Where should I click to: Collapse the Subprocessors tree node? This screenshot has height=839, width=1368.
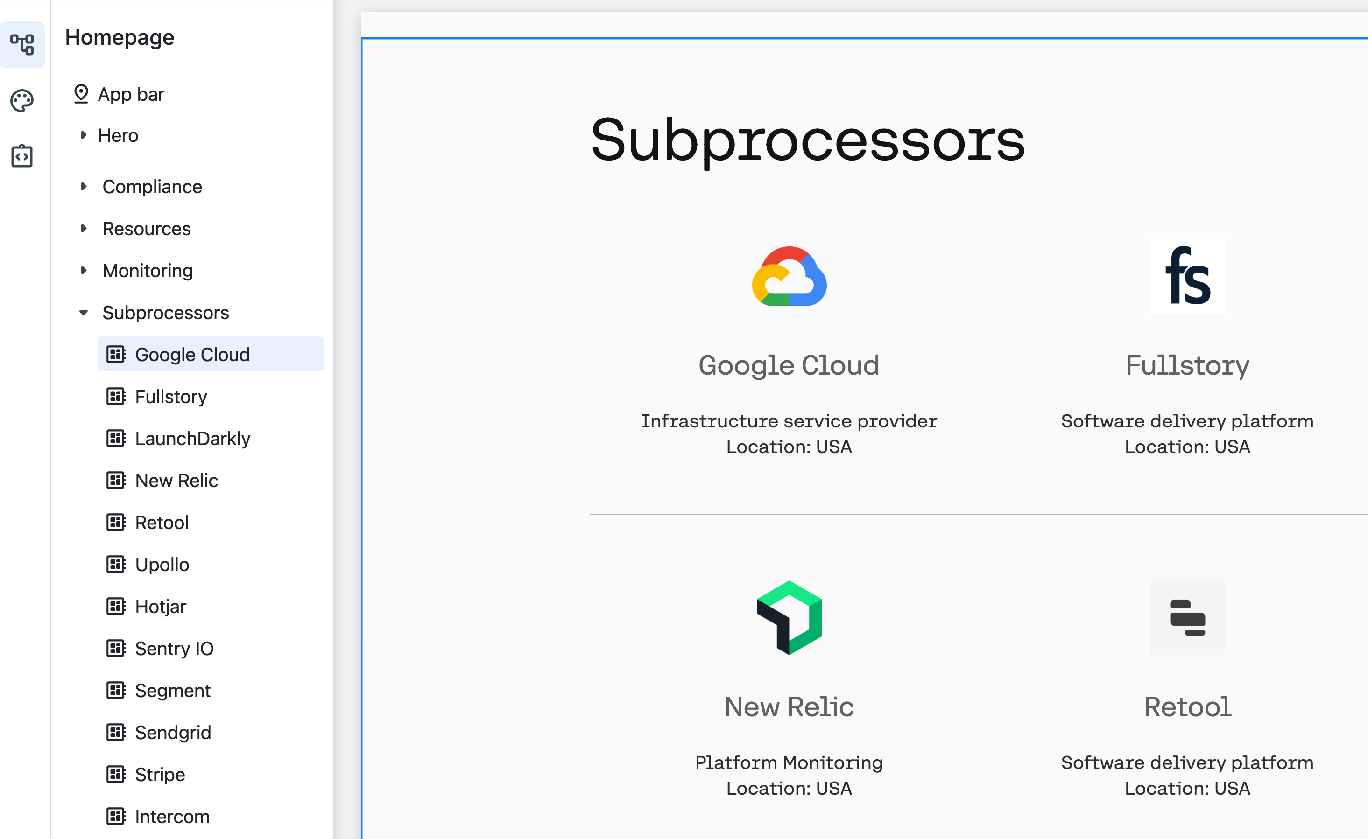point(83,312)
